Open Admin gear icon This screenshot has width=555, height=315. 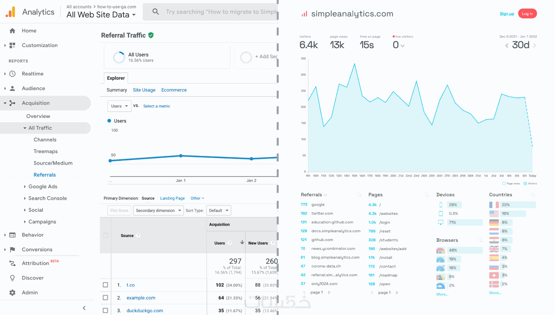(x=12, y=292)
